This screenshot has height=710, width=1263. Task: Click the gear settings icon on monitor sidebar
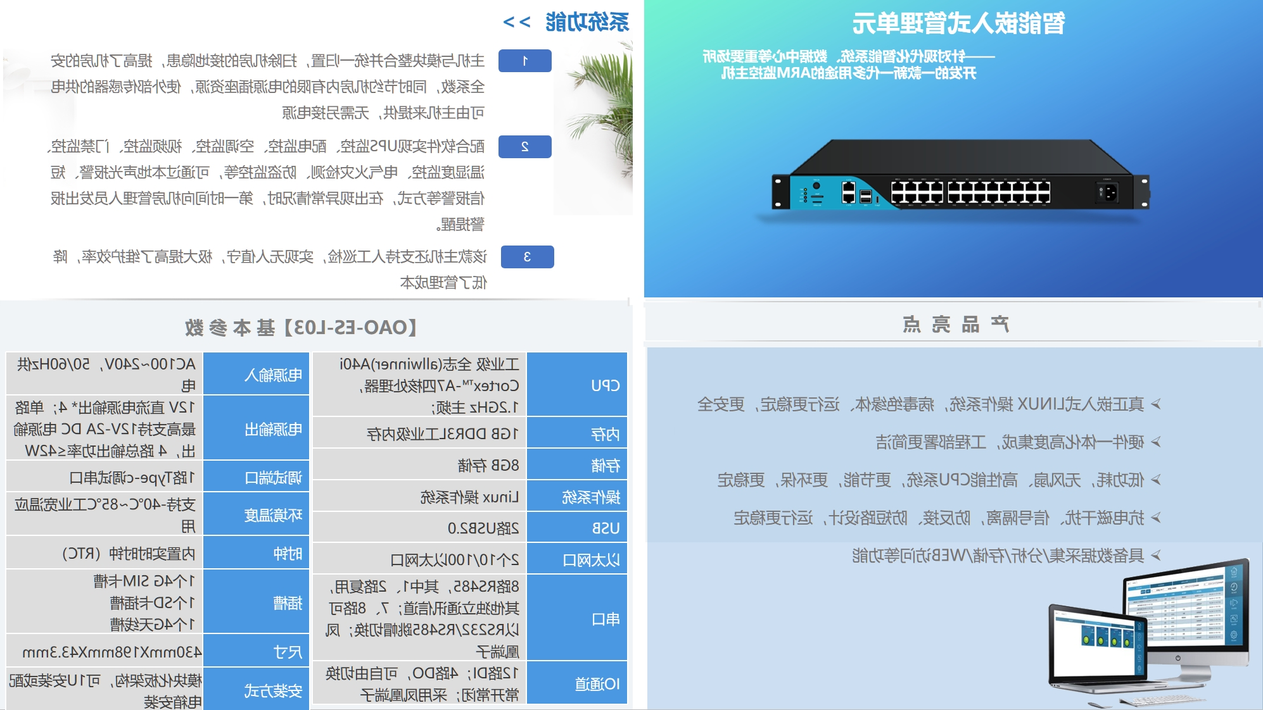coord(1234,635)
